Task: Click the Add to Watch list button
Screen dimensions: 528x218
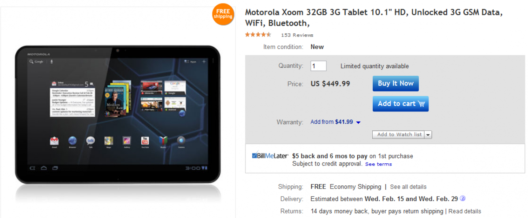Action: pyautogui.click(x=399, y=135)
